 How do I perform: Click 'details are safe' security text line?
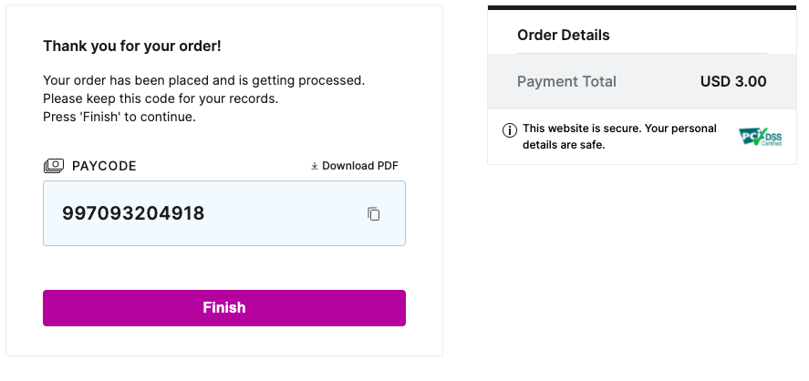[x=564, y=144]
